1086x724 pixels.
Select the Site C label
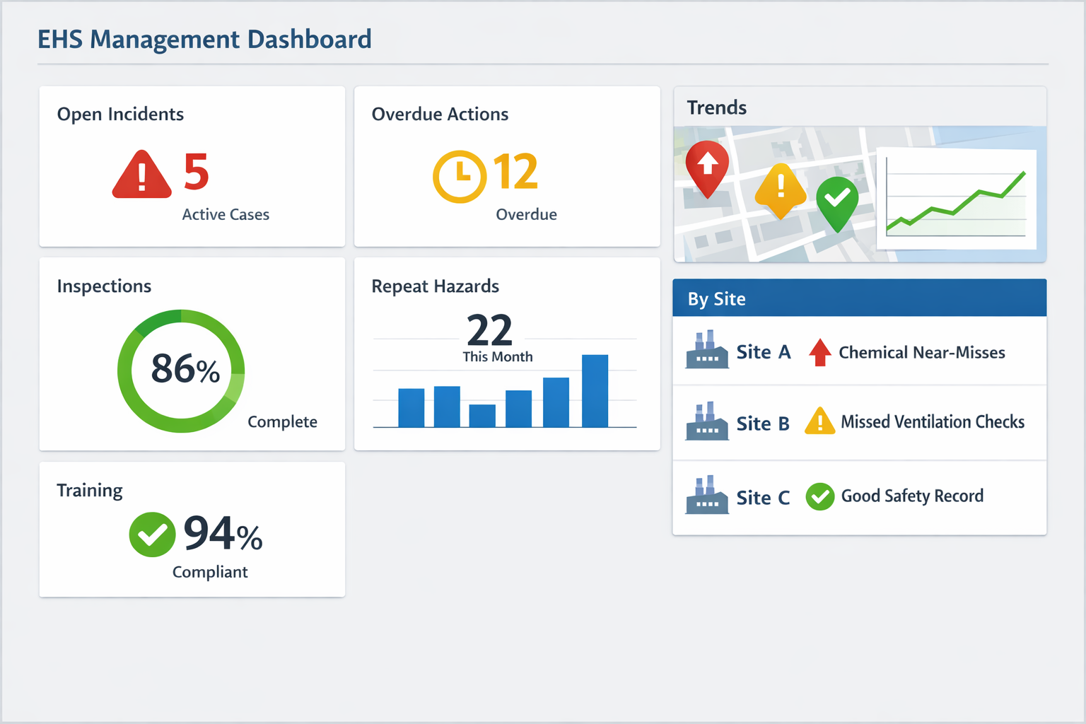point(763,498)
